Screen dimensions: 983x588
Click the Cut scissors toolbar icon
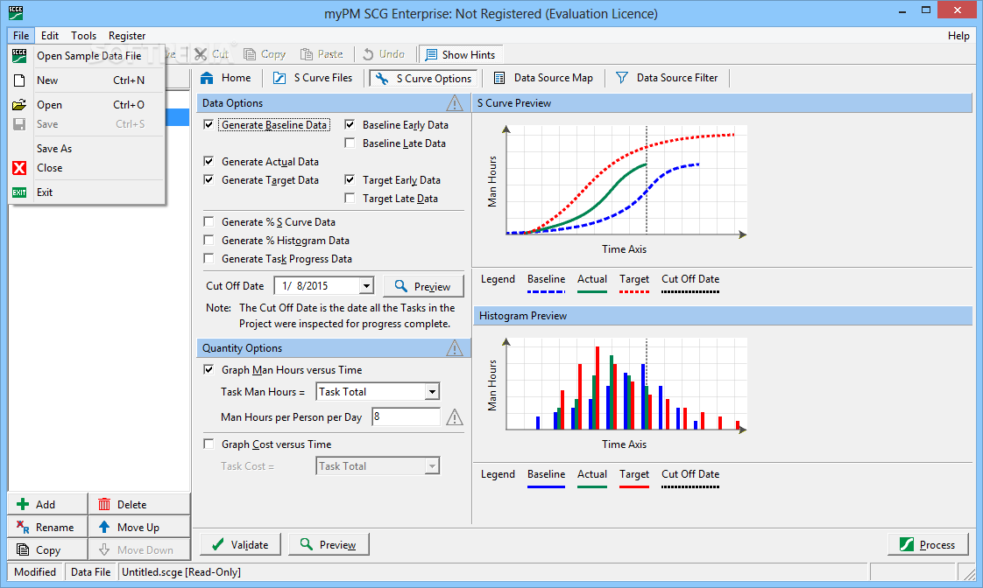pos(201,54)
